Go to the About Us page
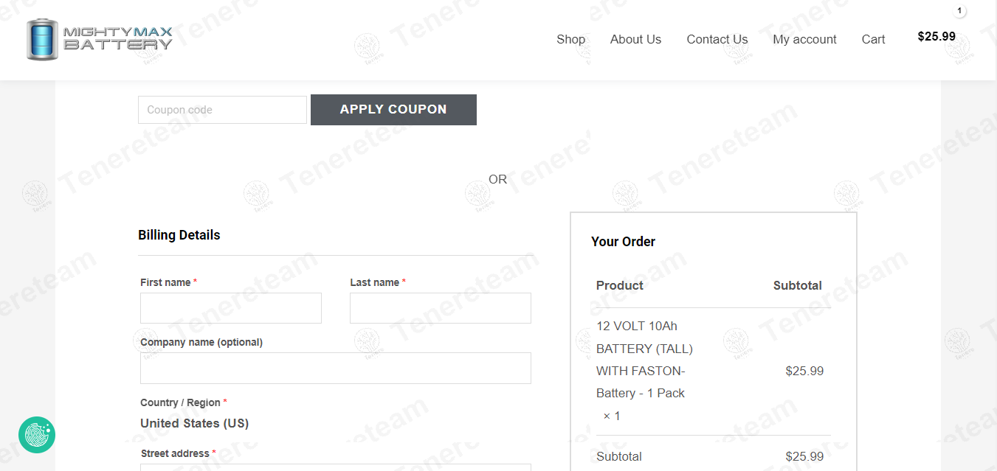The image size is (997, 471). pyautogui.click(x=635, y=40)
